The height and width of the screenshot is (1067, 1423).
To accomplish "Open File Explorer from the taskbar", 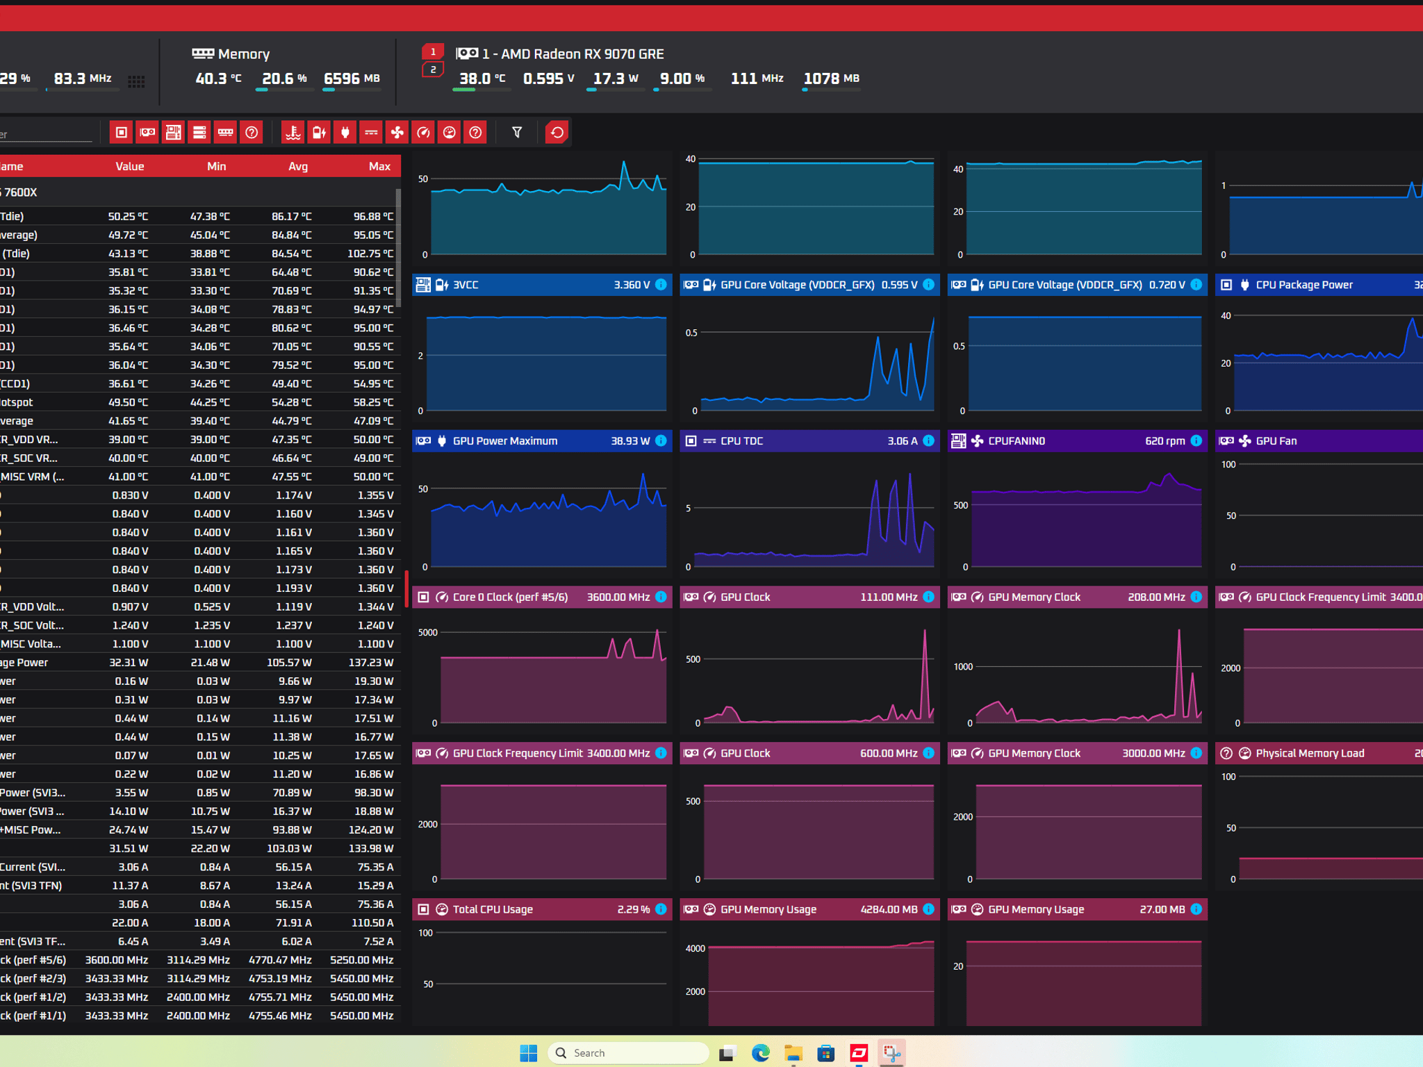I will coord(793,1053).
